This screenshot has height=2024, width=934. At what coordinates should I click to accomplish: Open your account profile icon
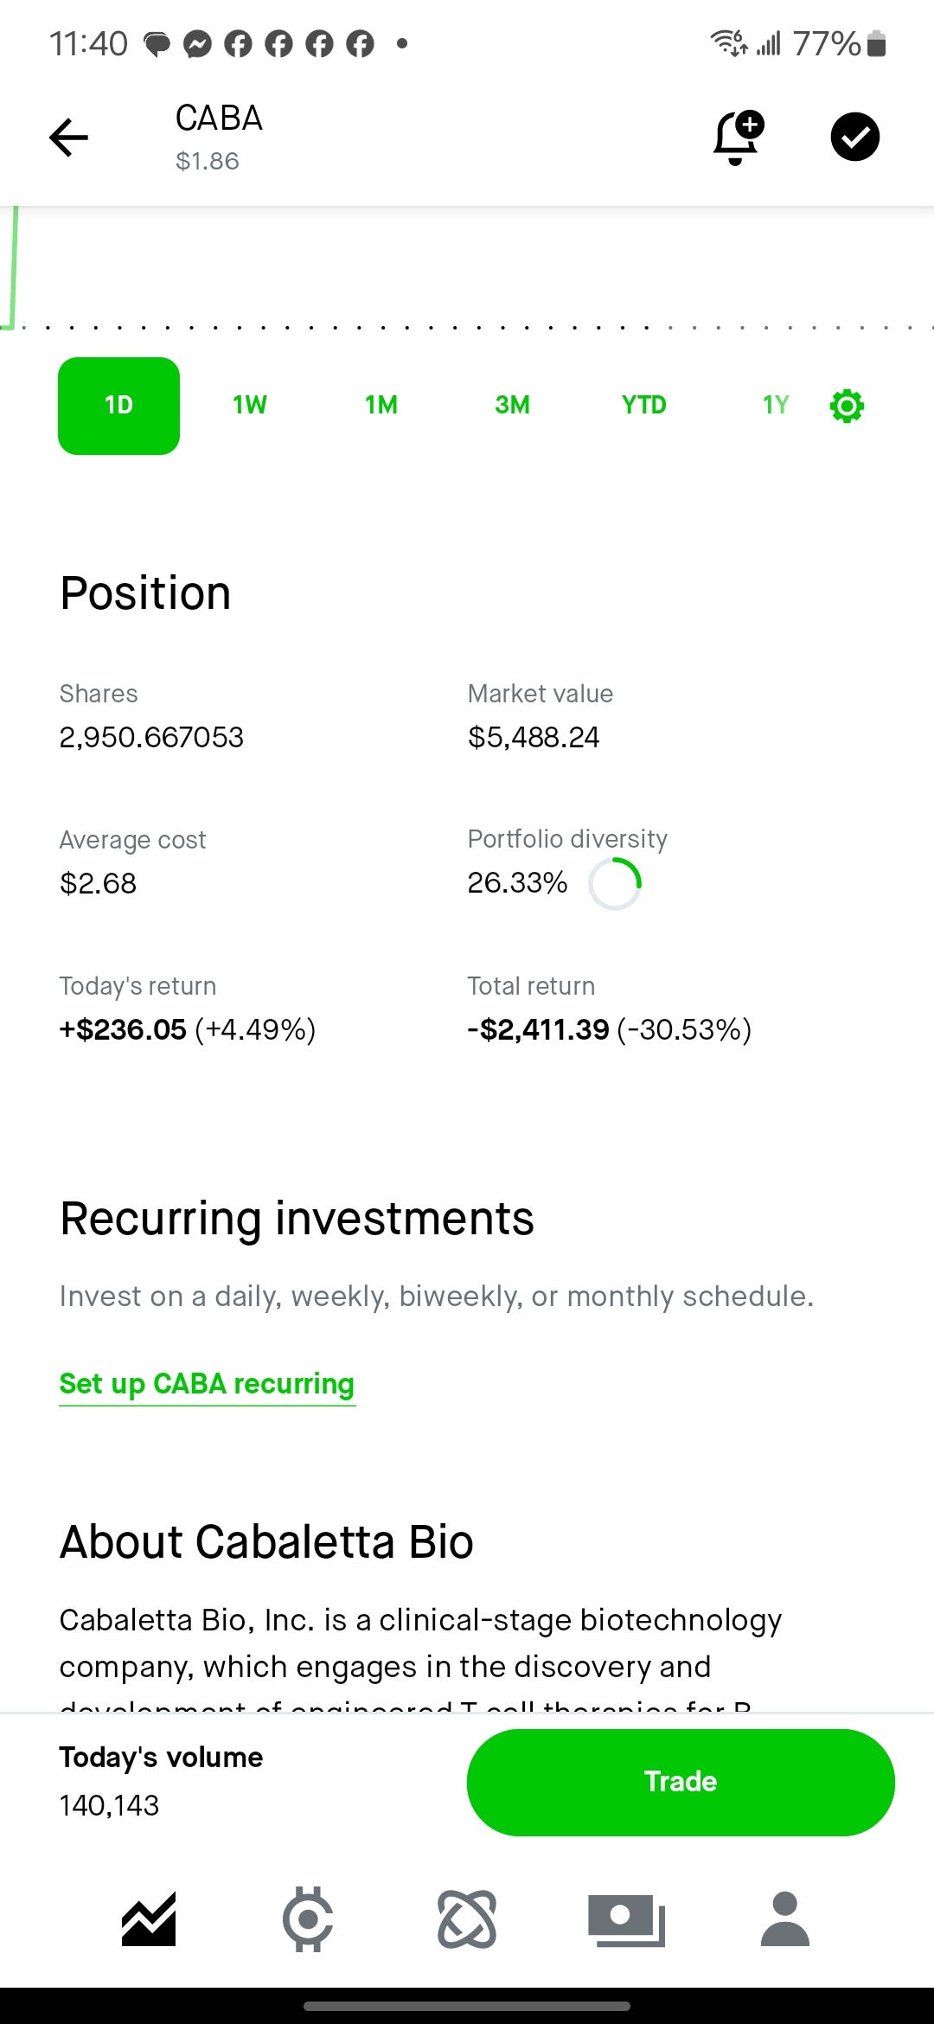[x=785, y=1922]
